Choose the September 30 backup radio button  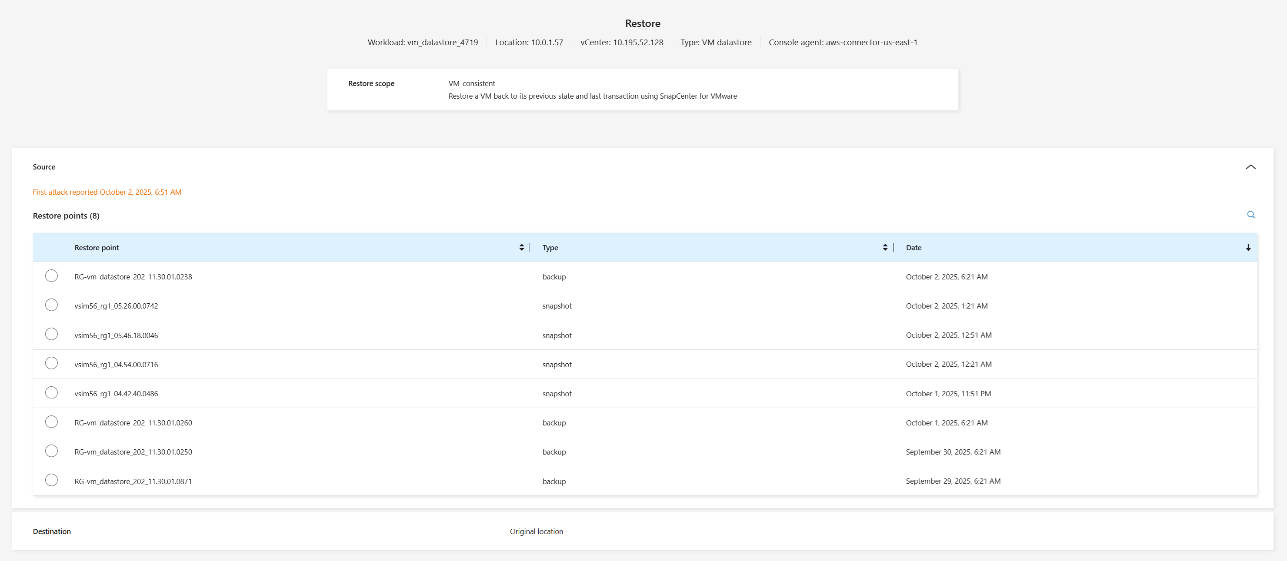point(51,451)
